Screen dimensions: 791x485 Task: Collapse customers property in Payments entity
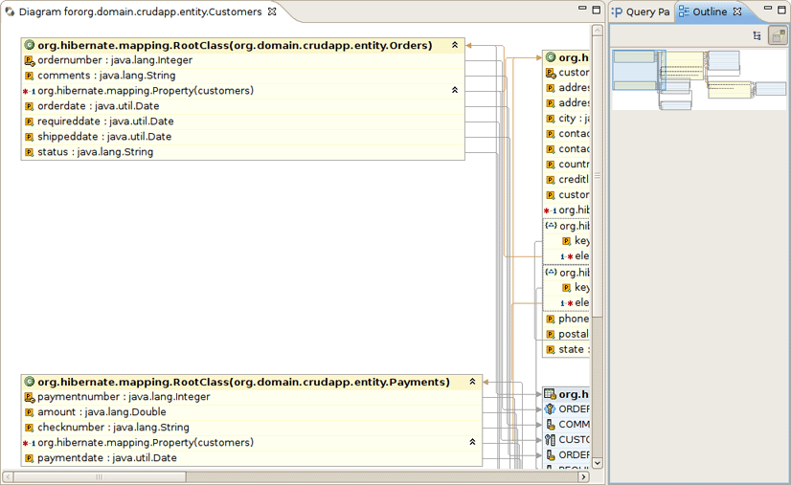(472, 443)
